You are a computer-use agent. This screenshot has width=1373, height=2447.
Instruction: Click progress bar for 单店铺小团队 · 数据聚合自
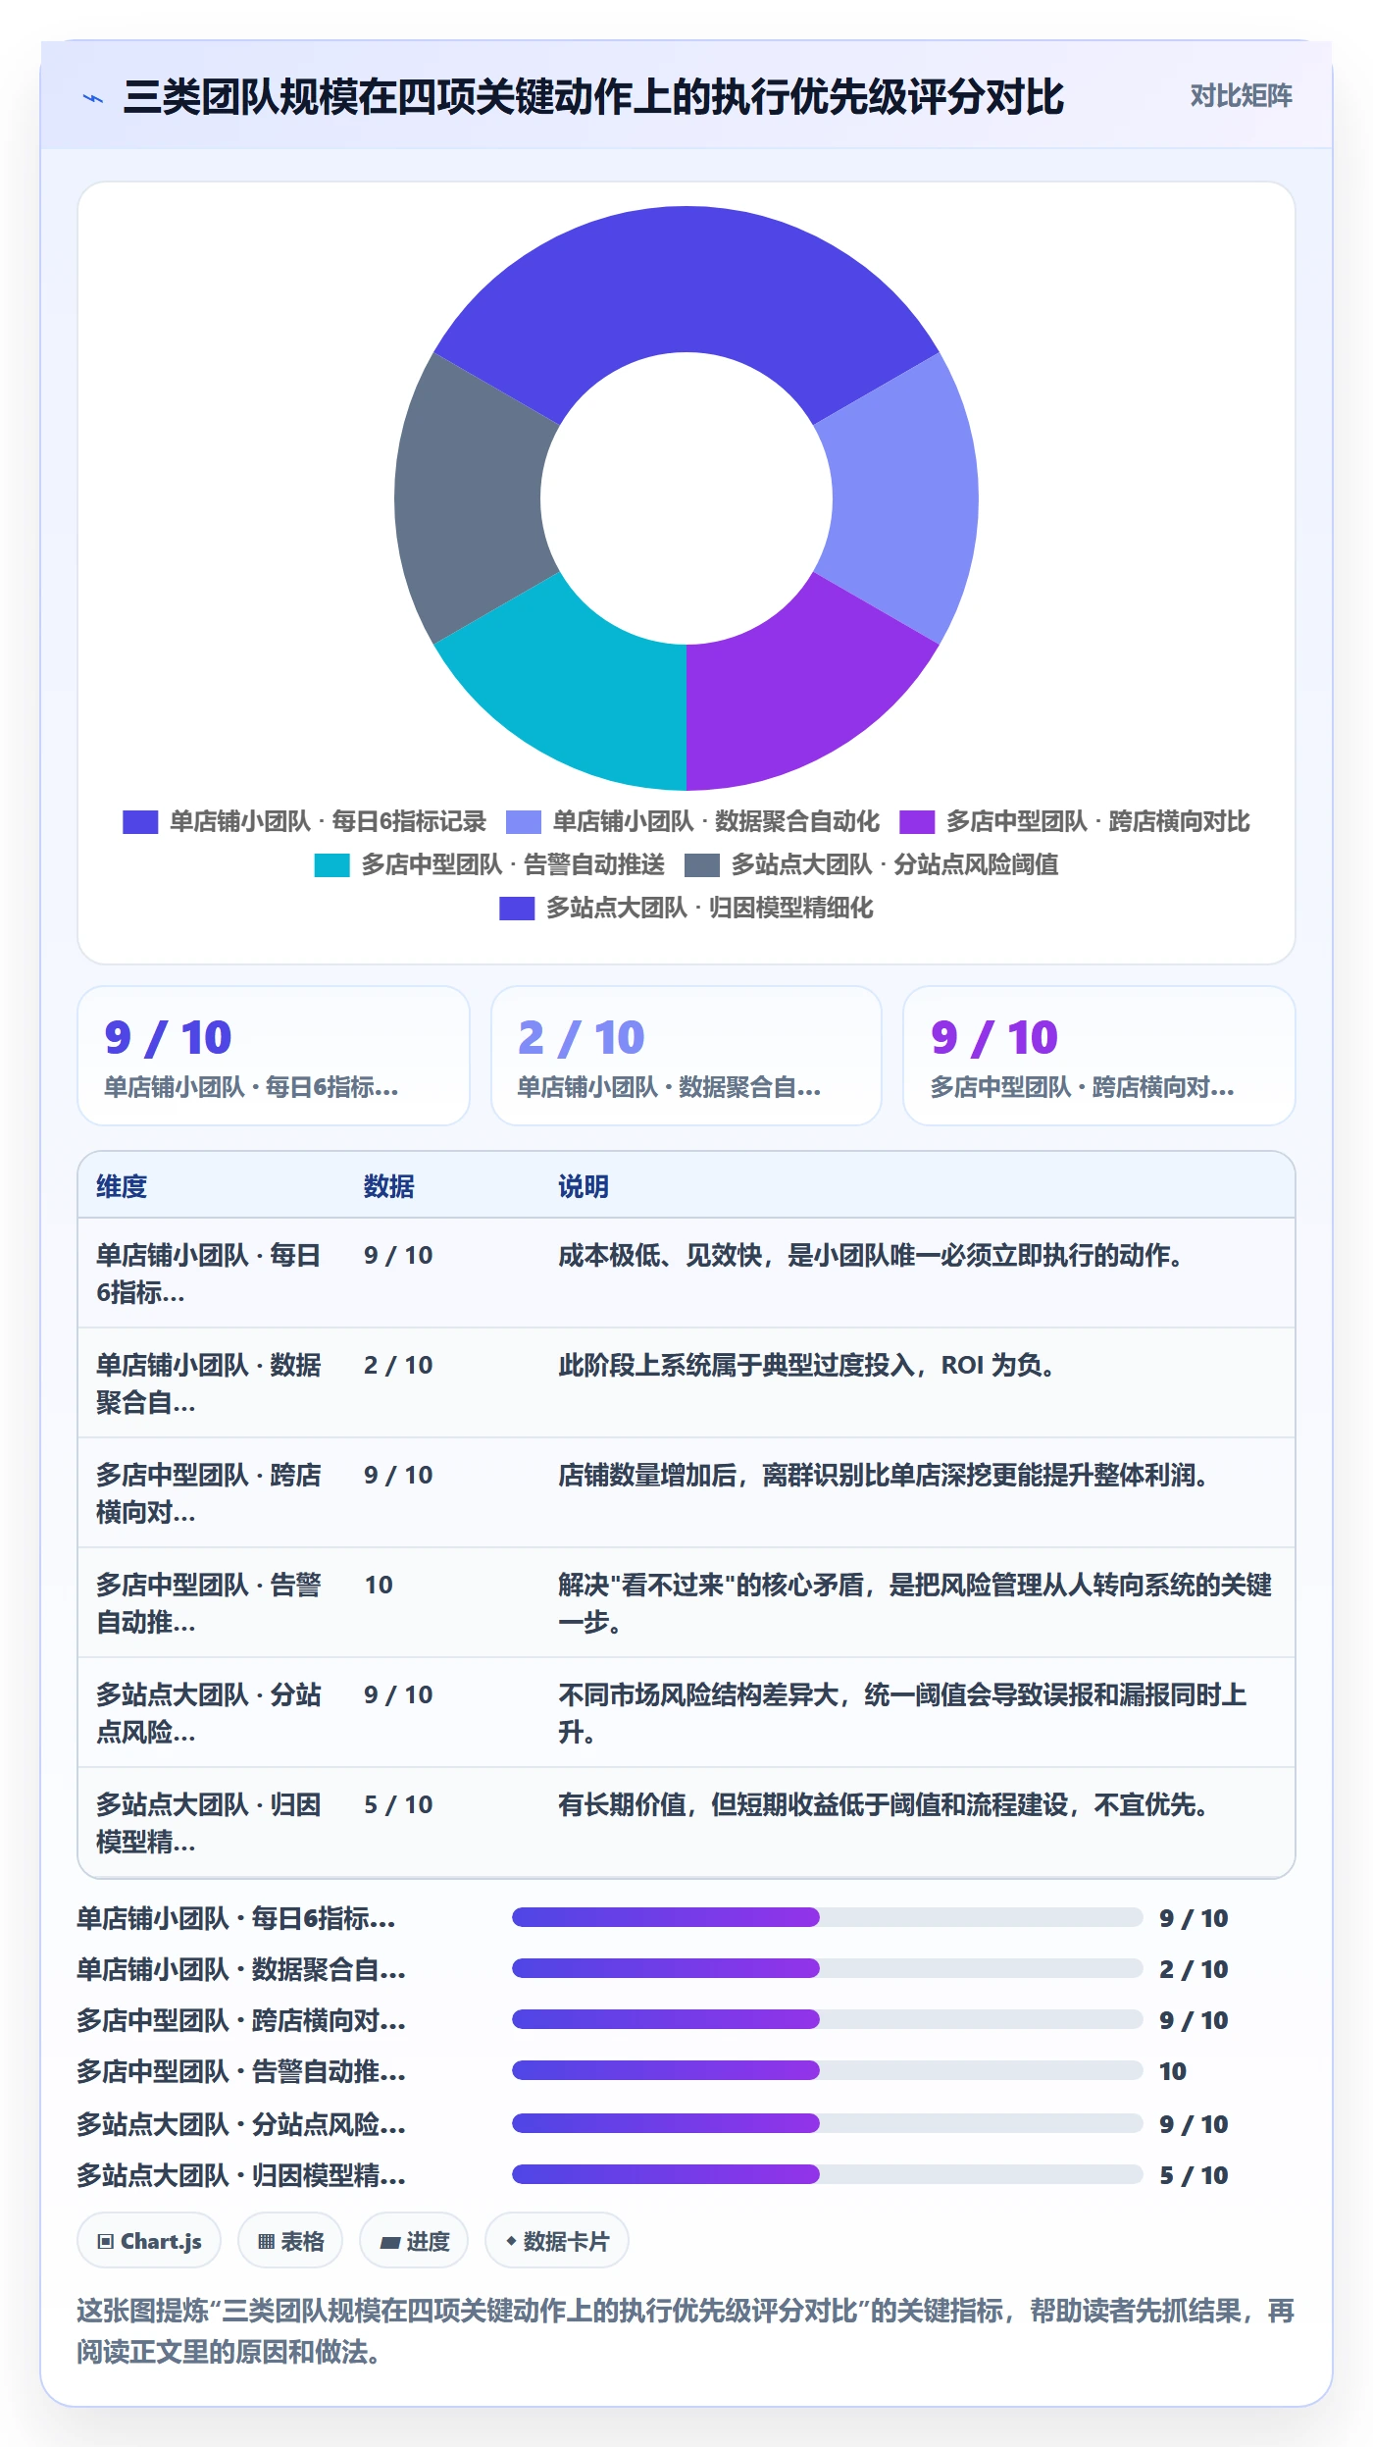pos(828,1968)
